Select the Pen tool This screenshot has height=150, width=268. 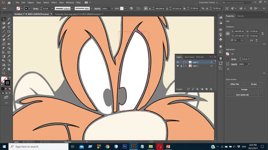pos(9,23)
